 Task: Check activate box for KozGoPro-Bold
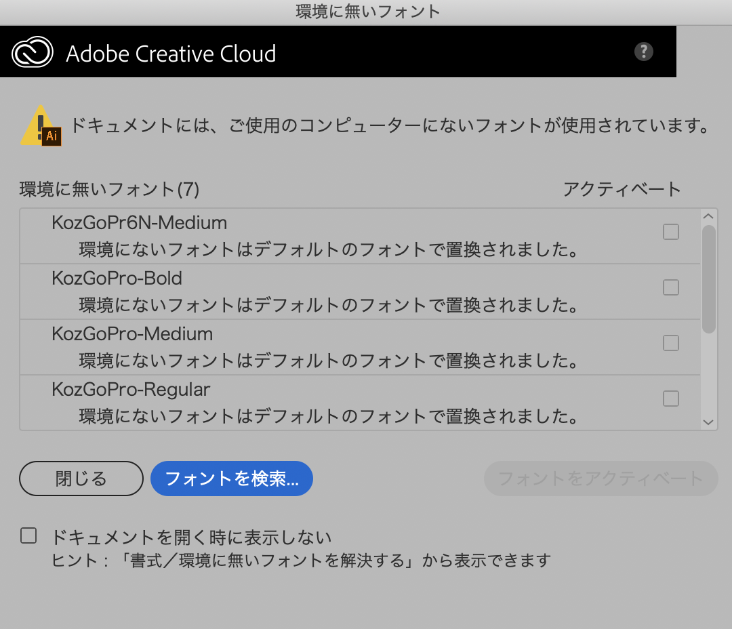(671, 287)
